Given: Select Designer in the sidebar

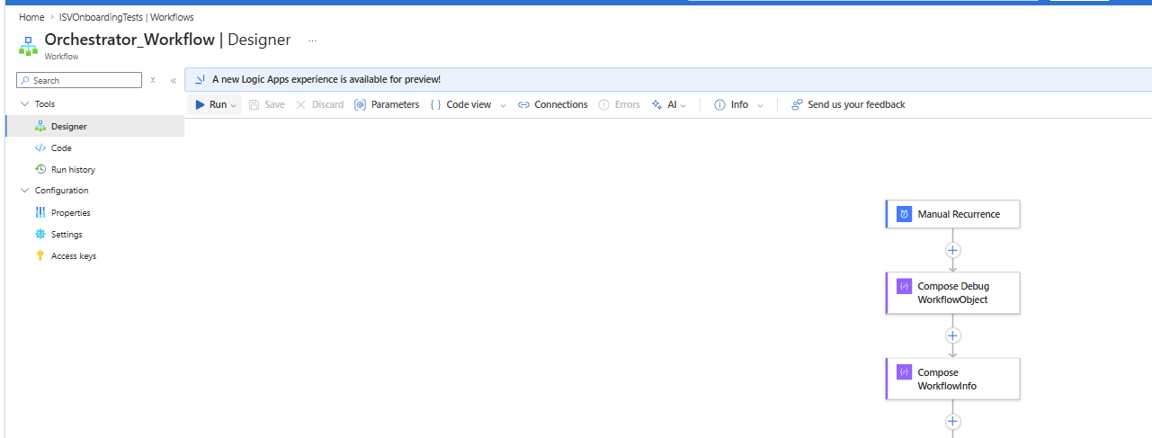Looking at the screenshot, I should (x=94, y=127).
